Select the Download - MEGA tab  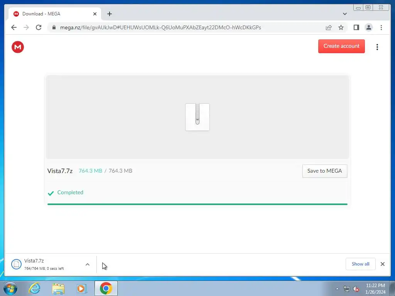(55, 14)
